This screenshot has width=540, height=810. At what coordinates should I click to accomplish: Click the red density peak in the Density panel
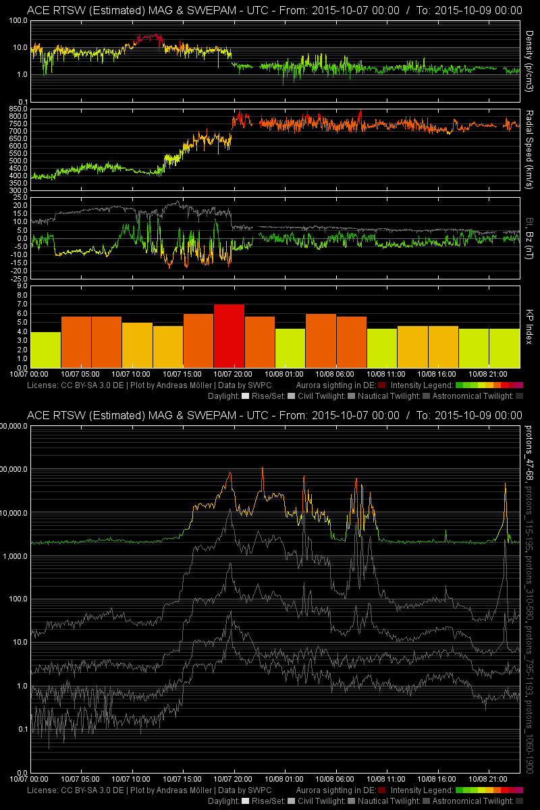(150, 38)
